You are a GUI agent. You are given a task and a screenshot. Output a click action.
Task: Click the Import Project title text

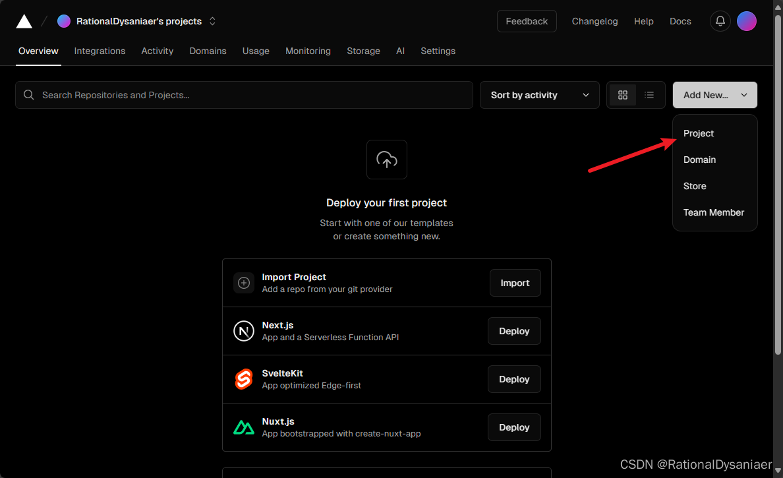tap(294, 277)
